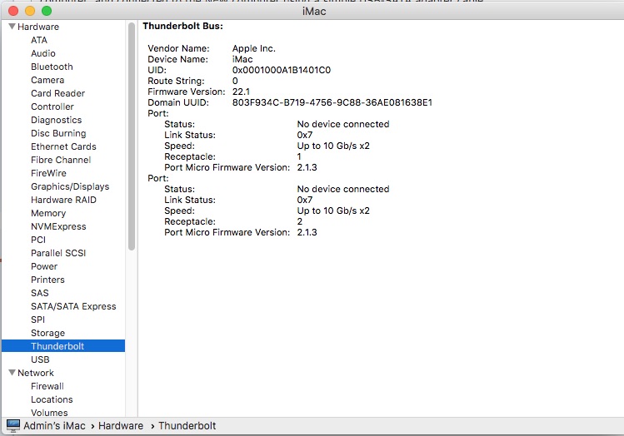
Task: Click the red close window button
Action: point(13,11)
